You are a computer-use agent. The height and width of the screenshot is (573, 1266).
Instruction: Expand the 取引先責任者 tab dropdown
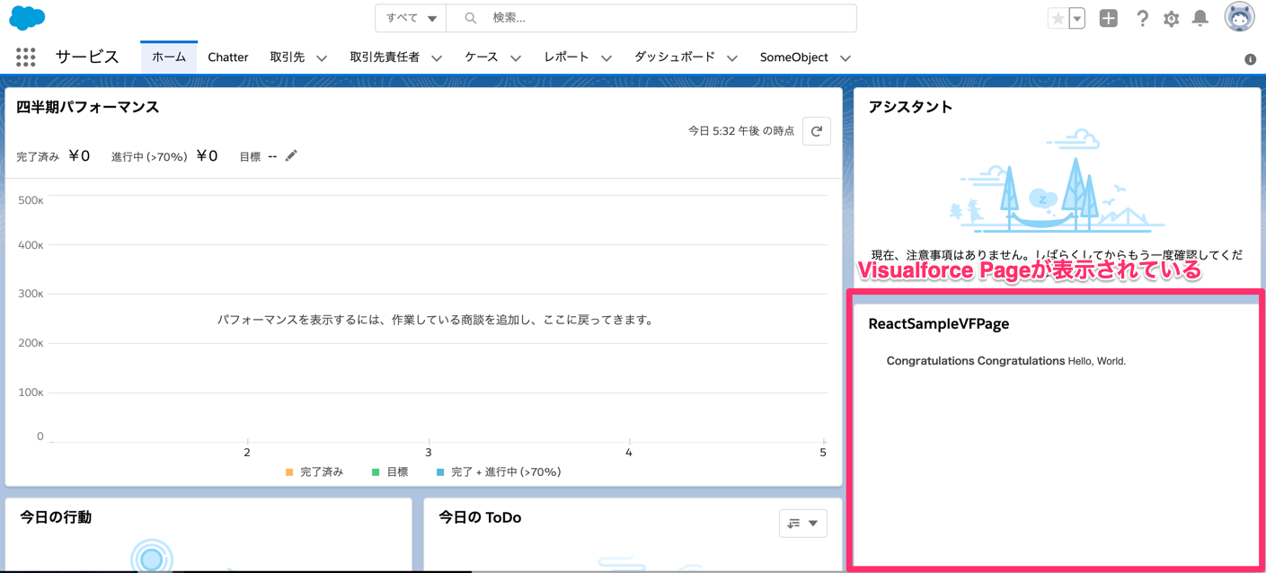tap(437, 57)
